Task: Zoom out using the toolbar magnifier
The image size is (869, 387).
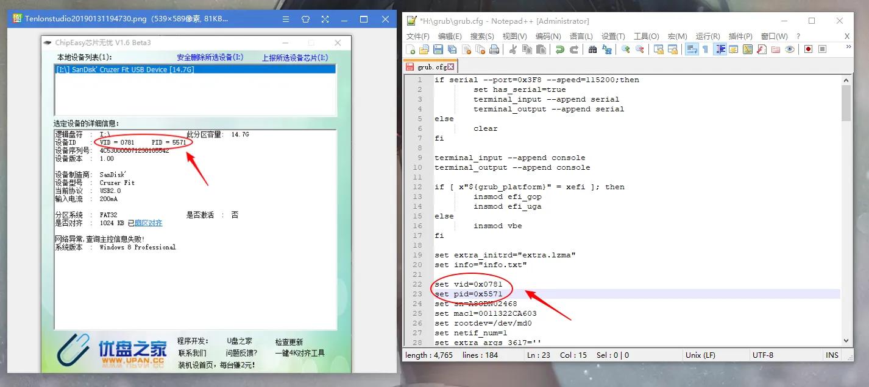Action: tap(640, 49)
